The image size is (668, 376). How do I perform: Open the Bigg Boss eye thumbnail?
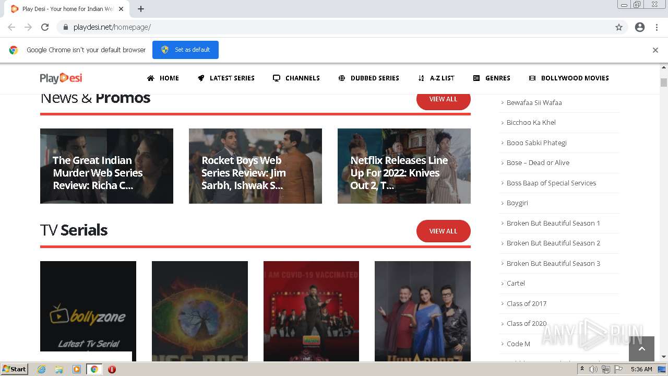pos(200,311)
